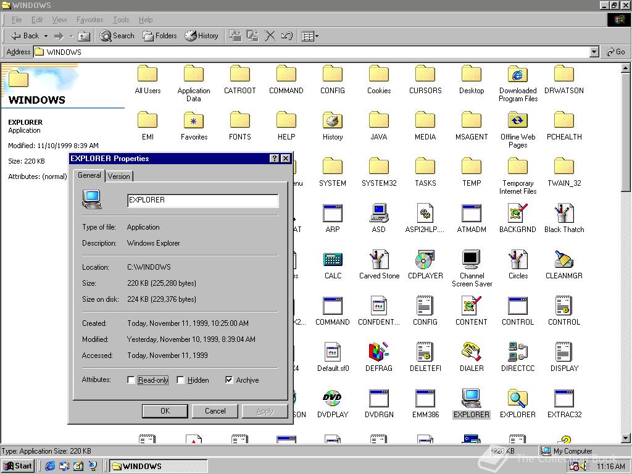632x474 pixels.
Task: Click the Search toolbar icon
Action: click(117, 36)
